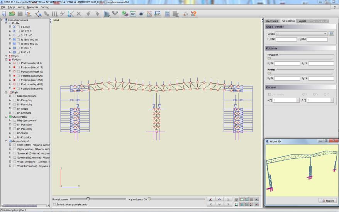339x212 pixels.
Task: Select the insert nodes and bars tool
Action: coord(38,14)
